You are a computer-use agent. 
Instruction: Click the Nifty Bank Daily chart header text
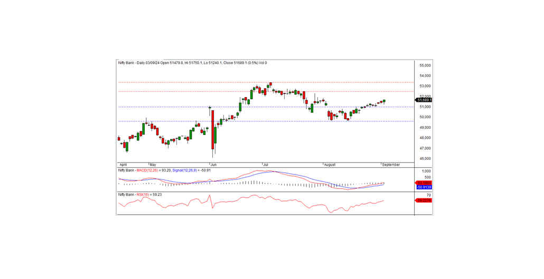point(193,63)
